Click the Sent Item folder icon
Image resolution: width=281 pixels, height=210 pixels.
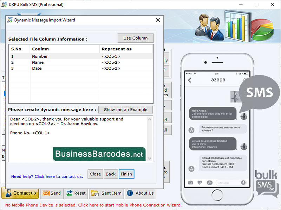tap(94, 193)
